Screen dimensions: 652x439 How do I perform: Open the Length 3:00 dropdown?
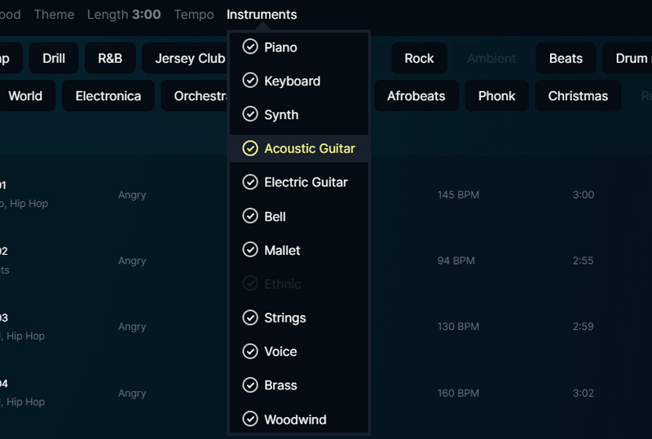pos(124,15)
